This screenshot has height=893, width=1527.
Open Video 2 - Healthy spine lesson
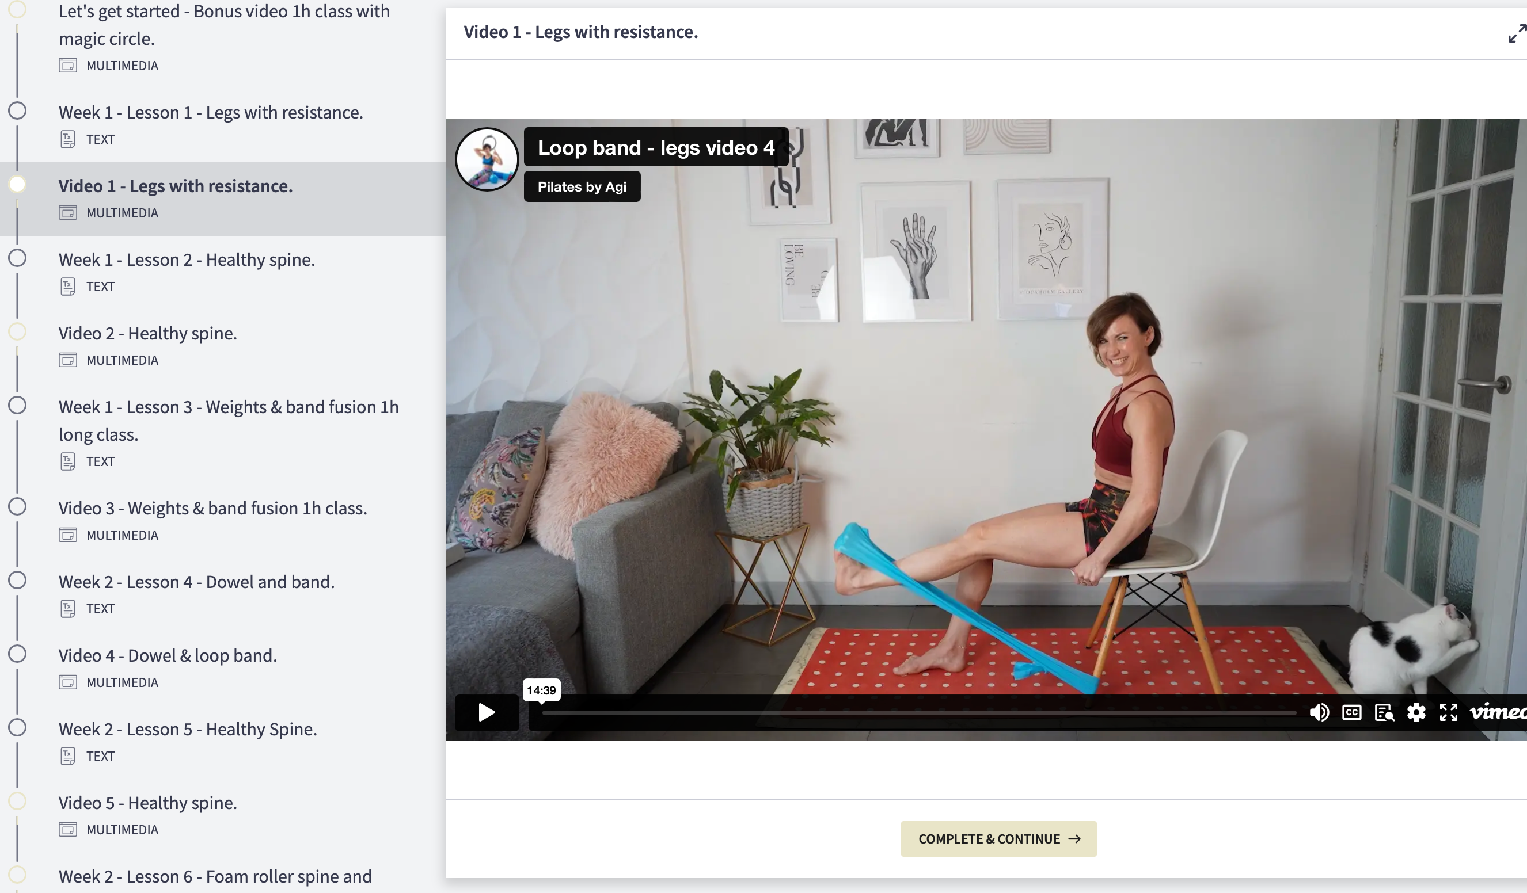(x=147, y=334)
